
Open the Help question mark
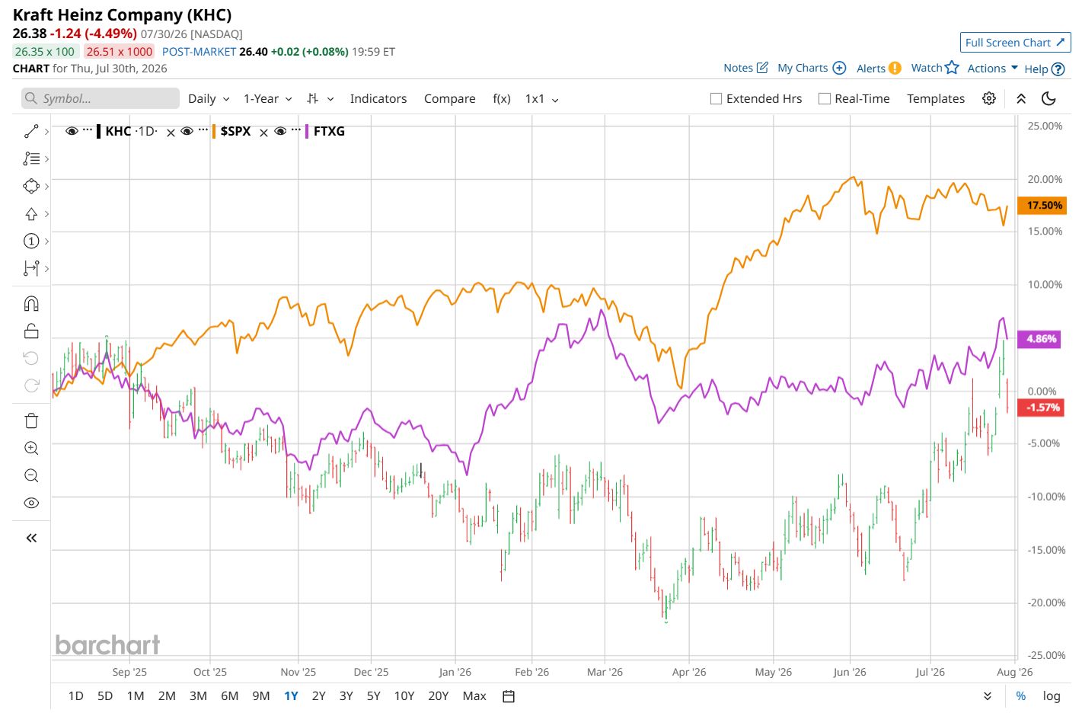[1058, 69]
